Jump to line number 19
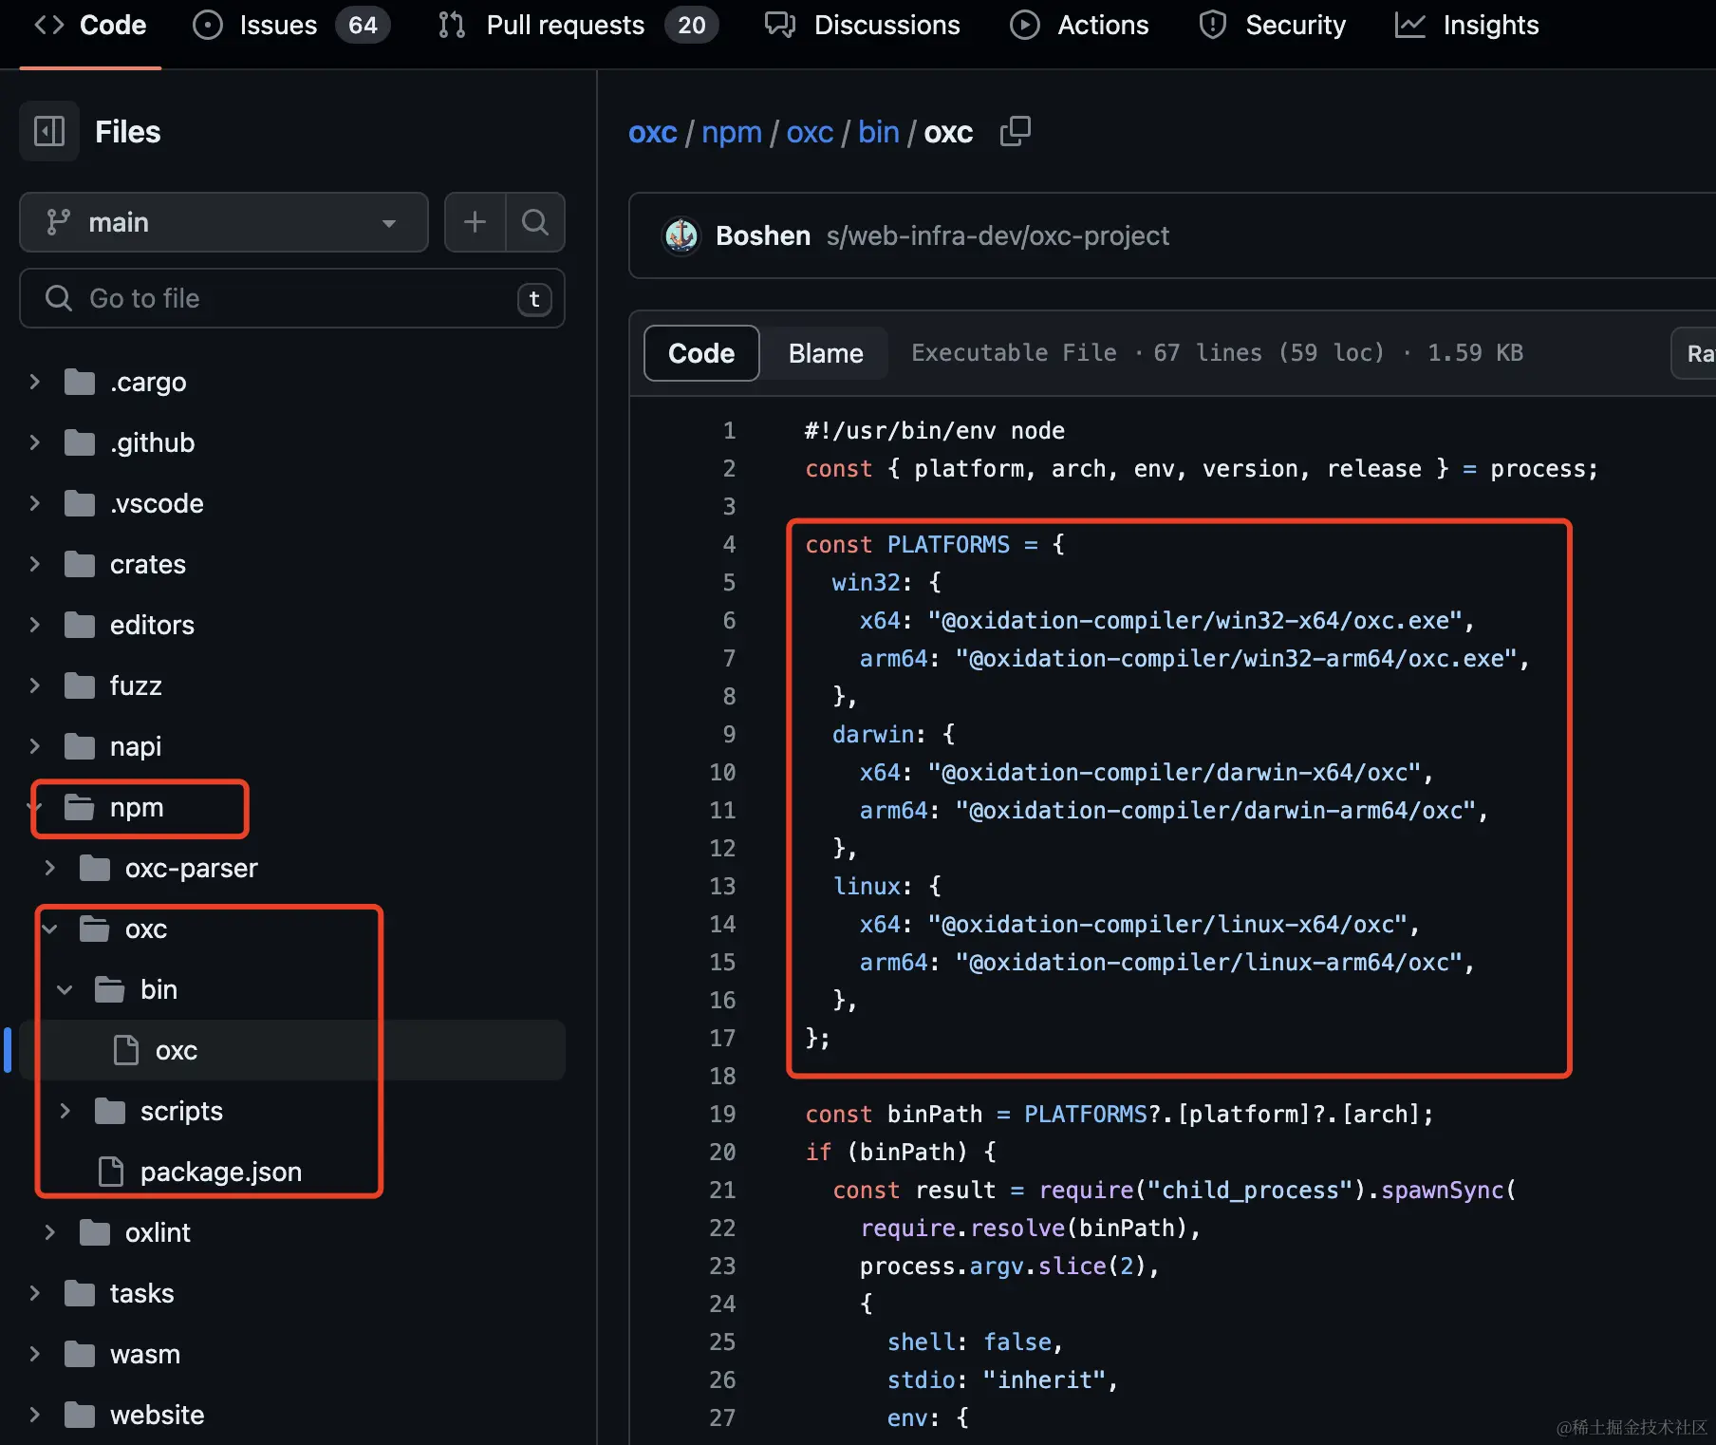 [722, 1114]
